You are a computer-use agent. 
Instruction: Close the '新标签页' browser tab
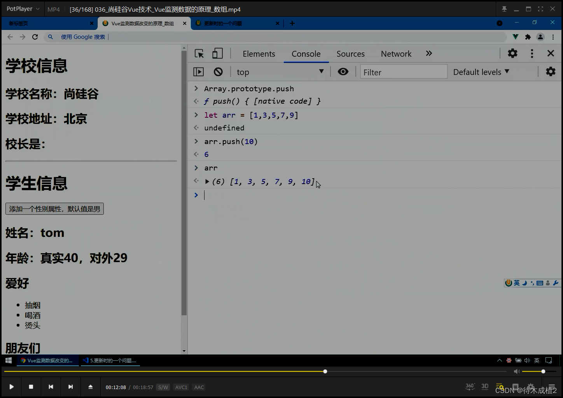[x=92, y=23]
